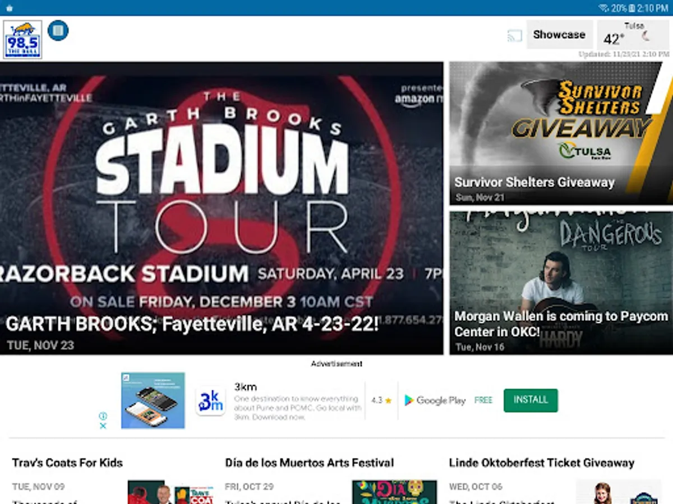The height and width of the screenshot is (504, 673).
Task: Tap the FREE label in the ad
Action: [483, 400]
